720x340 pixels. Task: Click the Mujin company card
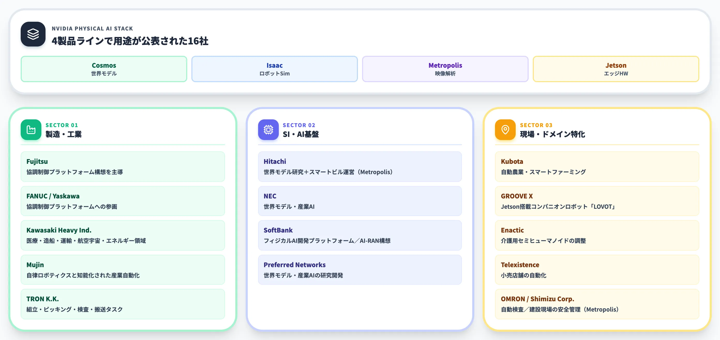pyautogui.click(x=123, y=270)
